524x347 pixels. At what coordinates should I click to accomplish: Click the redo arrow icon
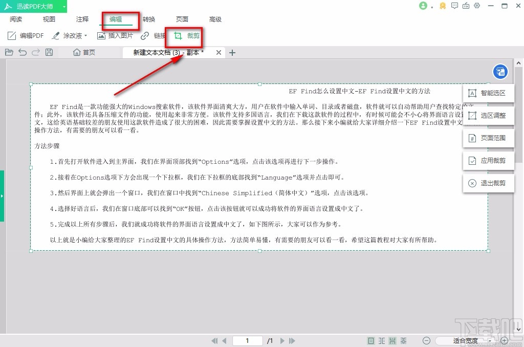[x=36, y=52]
